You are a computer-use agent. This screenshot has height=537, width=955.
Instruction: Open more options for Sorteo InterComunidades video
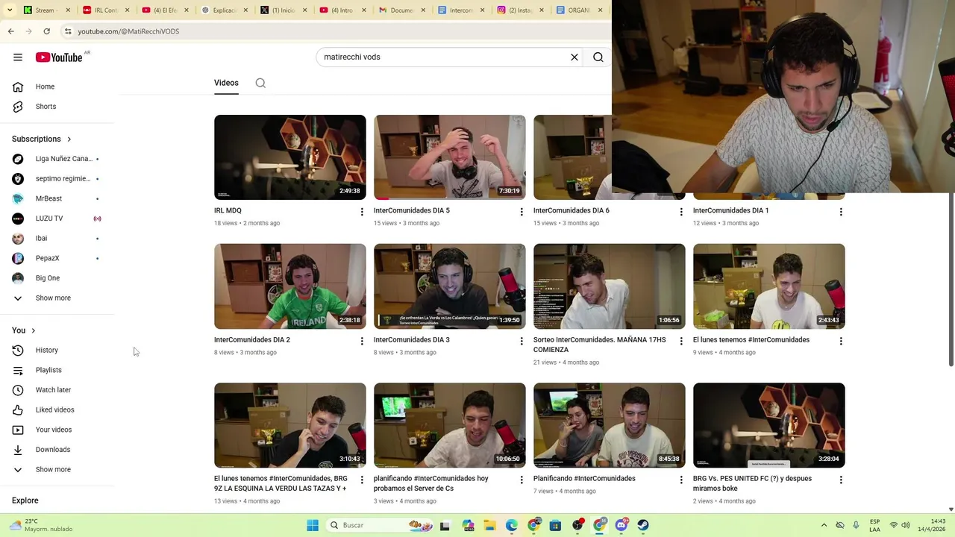(x=681, y=341)
